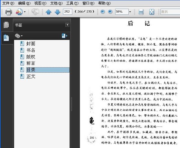Viewport: 180px width, 148px height.
Task: Click the page number field showing 252
Action: tap(67, 12)
